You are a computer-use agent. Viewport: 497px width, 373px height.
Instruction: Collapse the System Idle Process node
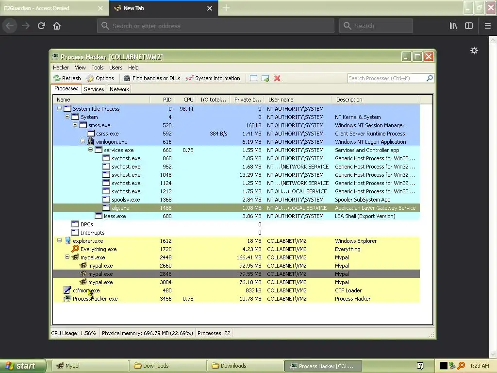[59, 108]
